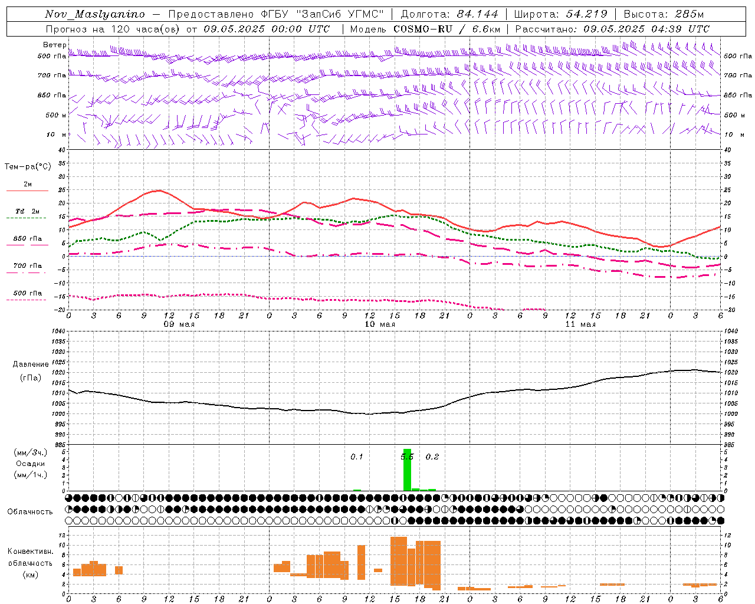The height and width of the screenshot is (604, 755).
Task: Click the '500 м' wind level label on left axis
Action: 56,116
